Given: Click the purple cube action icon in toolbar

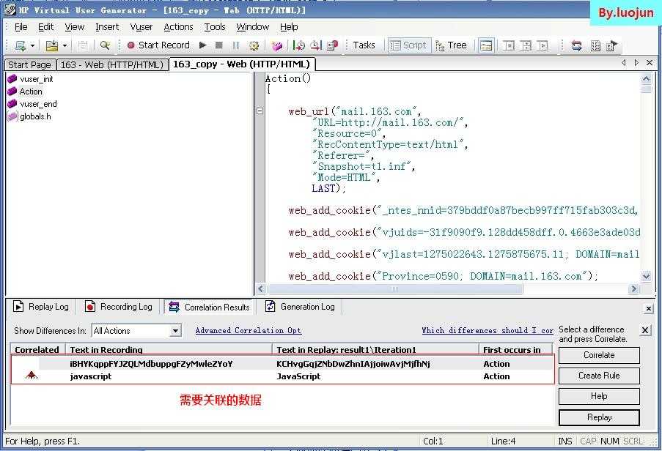Looking at the screenshot, I should pos(276,45).
